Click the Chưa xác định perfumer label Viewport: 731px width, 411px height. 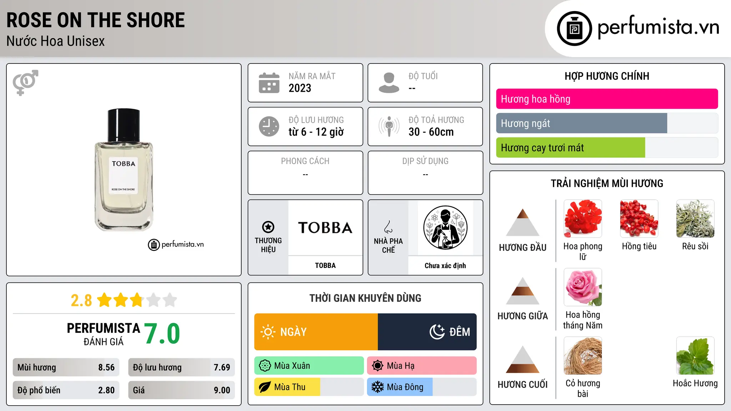pyautogui.click(x=445, y=265)
